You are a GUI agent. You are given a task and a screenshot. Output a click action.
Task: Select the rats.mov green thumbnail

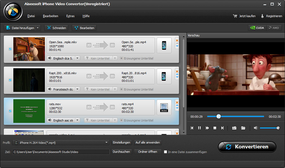(29, 111)
